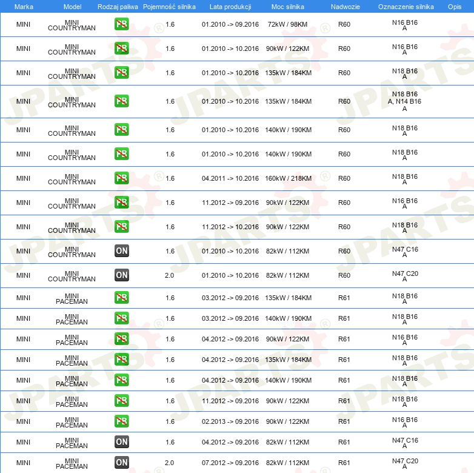Click the Opis column header
The image size is (474, 473).
pyautogui.click(x=454, y=6)
